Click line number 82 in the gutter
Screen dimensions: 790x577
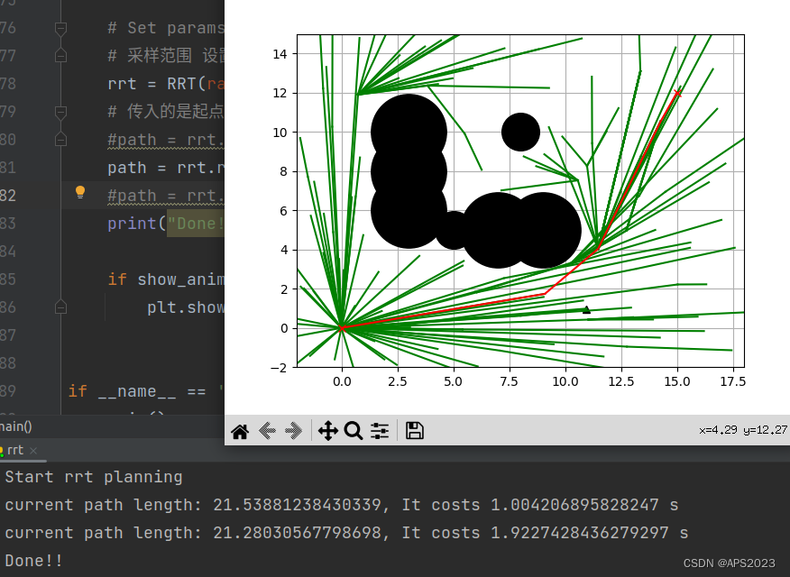(8, 196)
